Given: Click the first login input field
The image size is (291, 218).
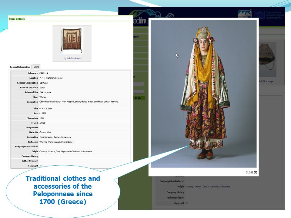Looking at the screenshot, I should tap(139, 84).
